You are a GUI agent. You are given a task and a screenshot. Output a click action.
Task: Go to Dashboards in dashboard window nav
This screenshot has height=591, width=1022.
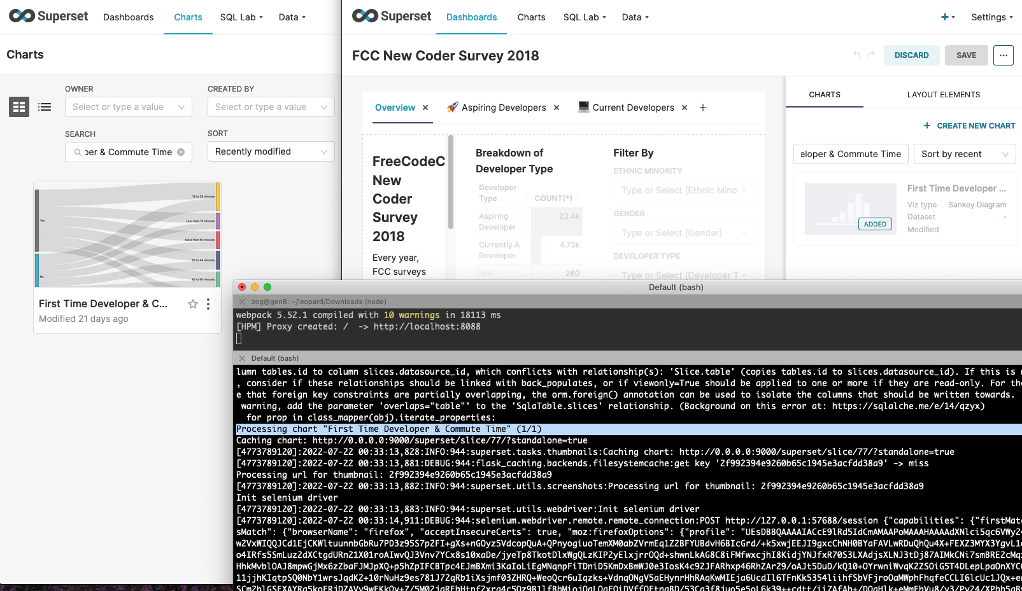(472, 17)
